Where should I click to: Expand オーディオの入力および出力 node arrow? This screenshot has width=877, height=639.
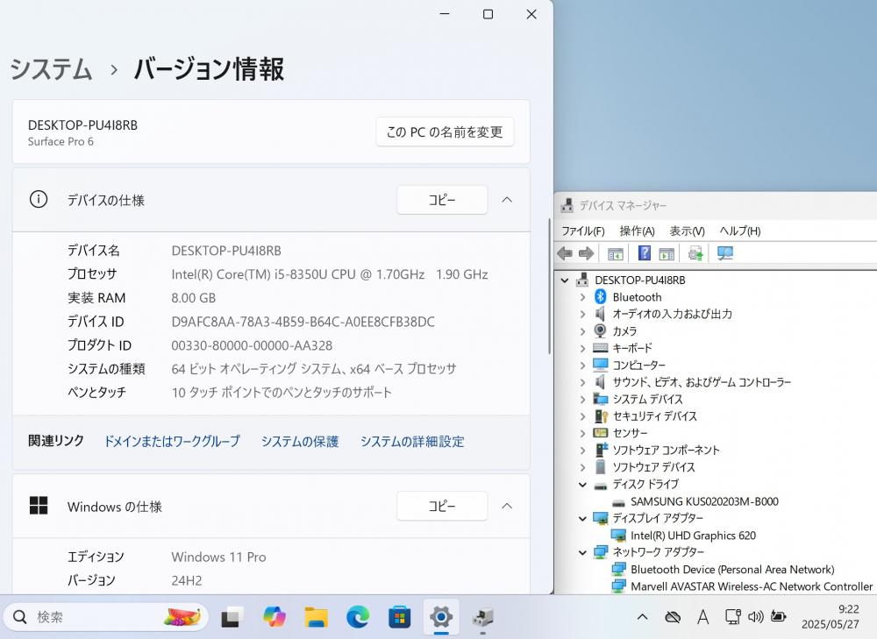[x=583, y=314]
